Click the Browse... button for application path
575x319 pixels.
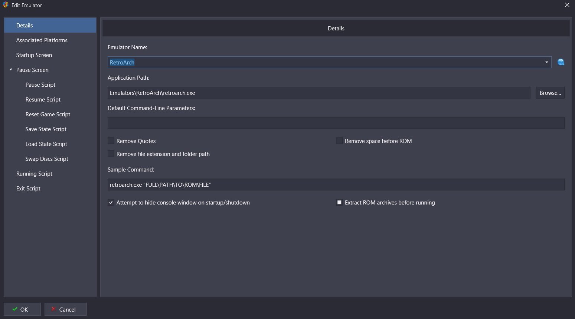point(550,93)
